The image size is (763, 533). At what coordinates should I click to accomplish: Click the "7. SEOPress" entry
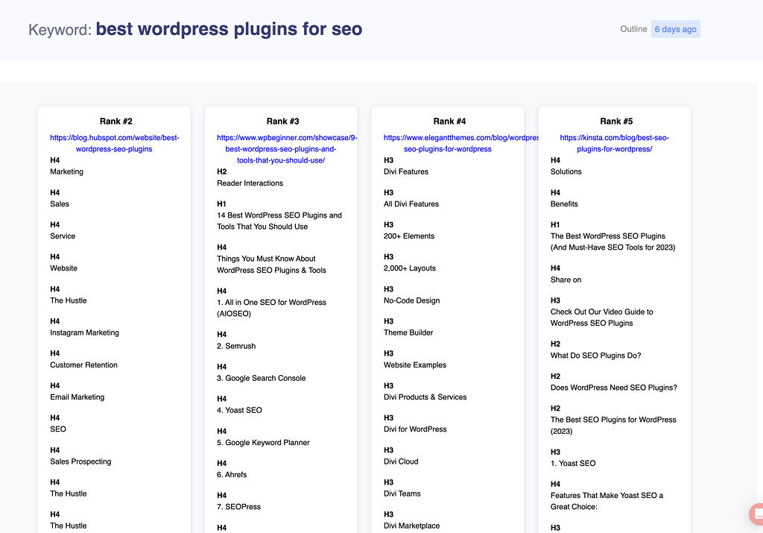239,507
